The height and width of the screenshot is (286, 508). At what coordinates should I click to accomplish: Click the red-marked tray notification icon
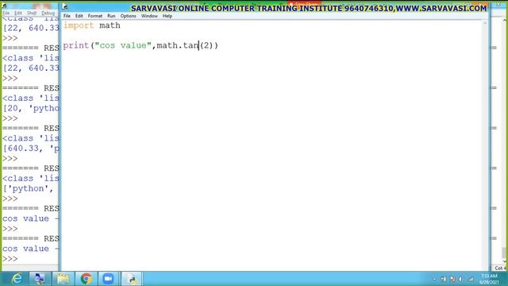pos(452,279)
